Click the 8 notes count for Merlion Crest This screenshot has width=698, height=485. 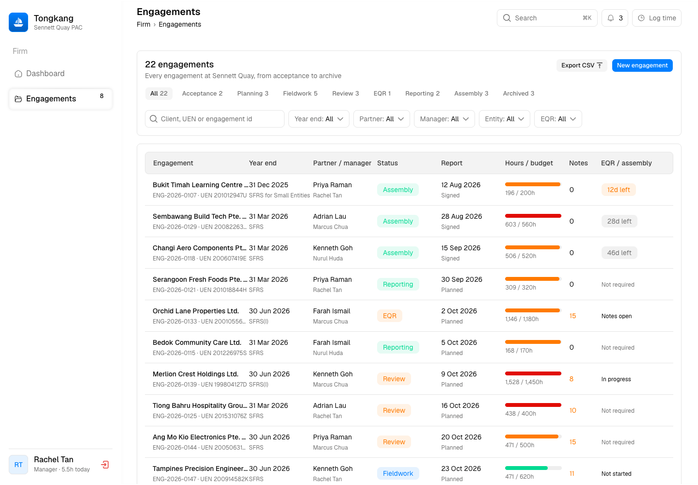(571, 379)
